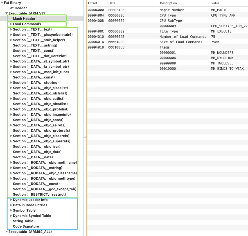
Task: Select Section (__RODATA,__const) row
Action: click(x=36, y=184)
